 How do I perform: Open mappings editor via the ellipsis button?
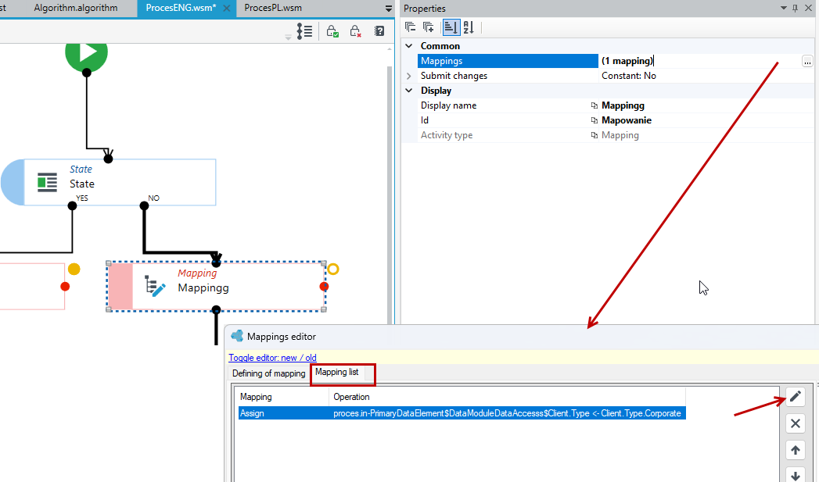click(x=807, y=61)
